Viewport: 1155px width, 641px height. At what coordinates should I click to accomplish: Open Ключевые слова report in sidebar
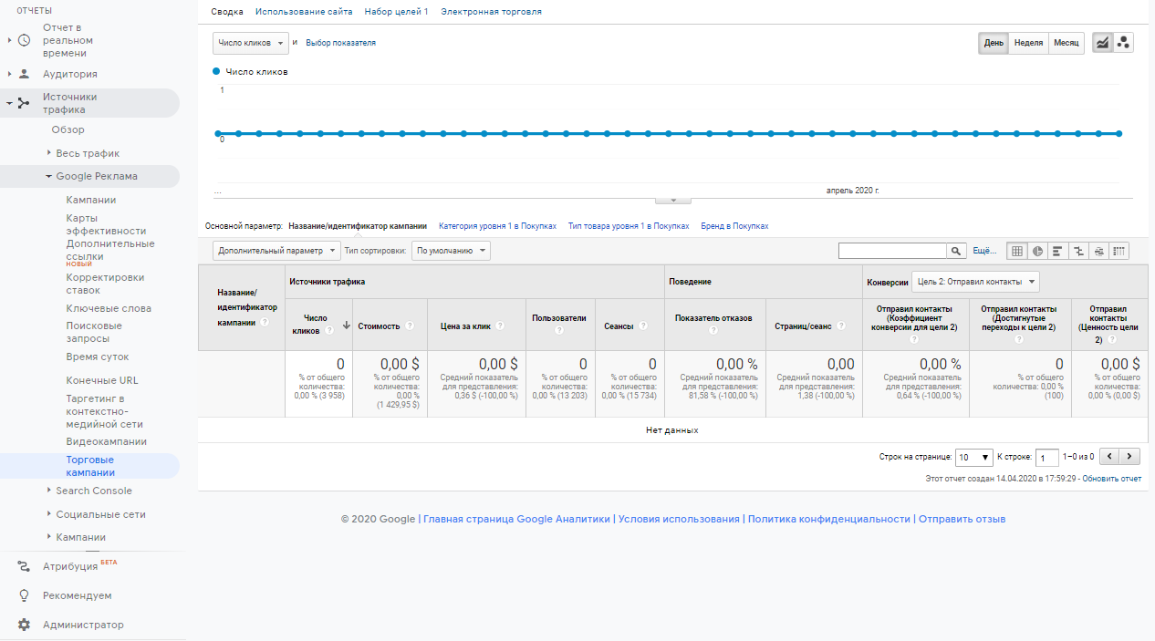click(109, 308)
